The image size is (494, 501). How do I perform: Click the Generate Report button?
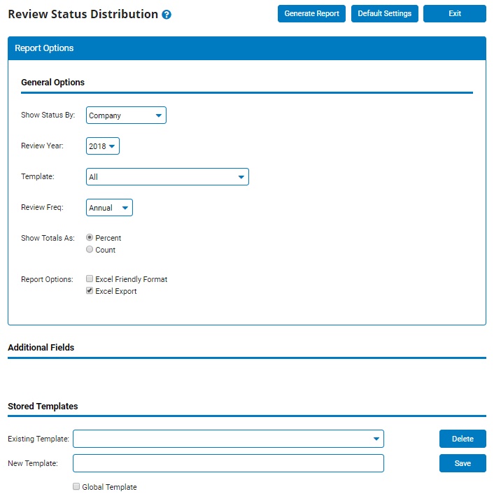(x=311, y=14)
